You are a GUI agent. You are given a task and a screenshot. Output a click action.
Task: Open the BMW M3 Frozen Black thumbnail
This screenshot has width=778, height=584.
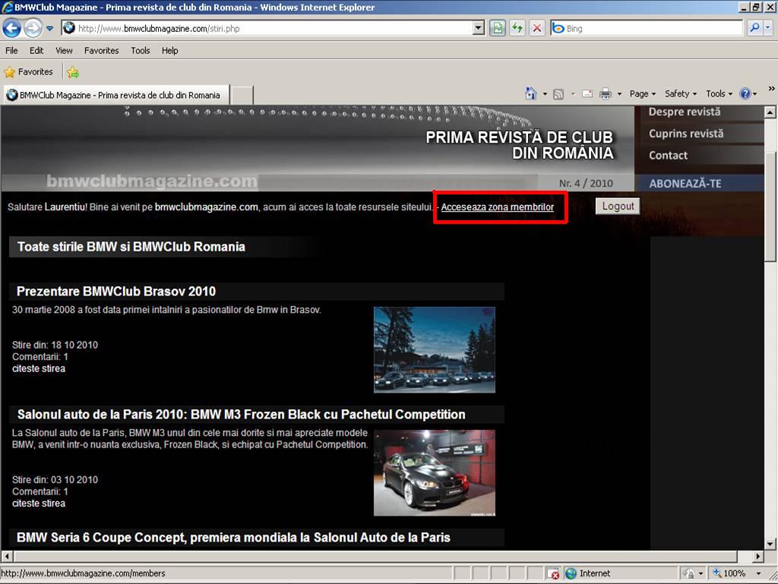434,472
